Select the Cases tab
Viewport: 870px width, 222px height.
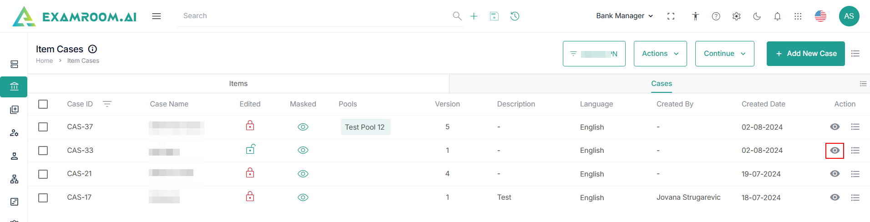pyautogui.click(x=661, y=84)
